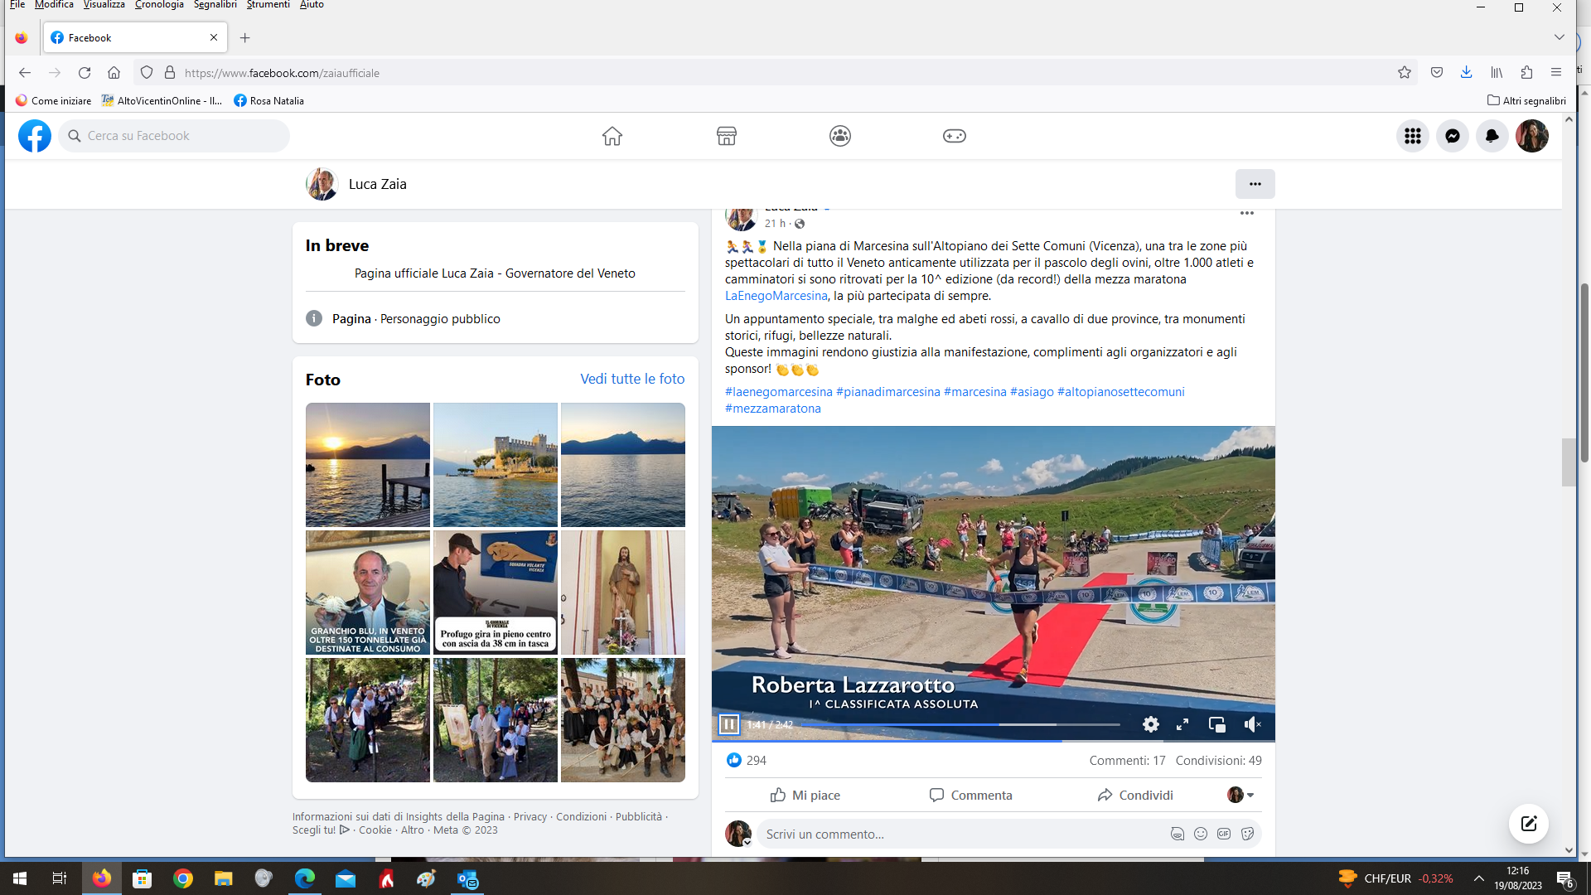Insert a sticker in the comment

(x=1247, y=835)
